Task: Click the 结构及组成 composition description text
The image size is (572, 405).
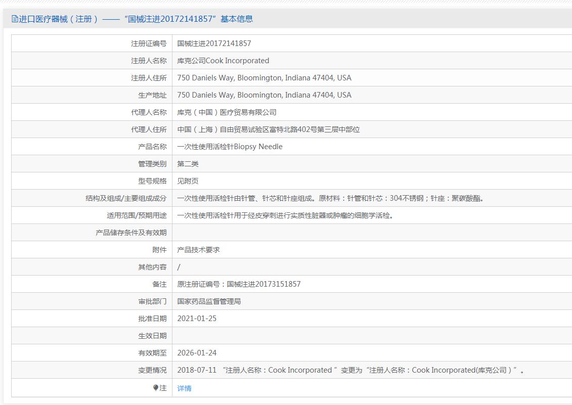Action: (x=331, y=198)
